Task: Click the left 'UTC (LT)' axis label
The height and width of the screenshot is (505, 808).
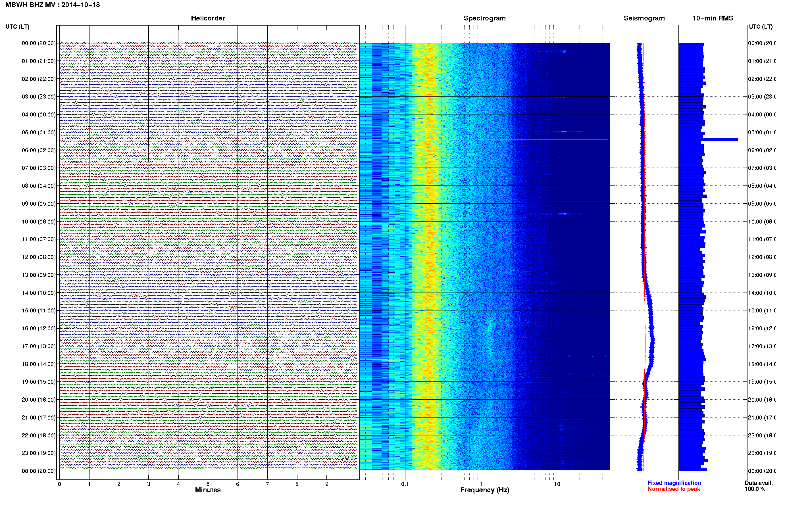Action: coord(17,27)
